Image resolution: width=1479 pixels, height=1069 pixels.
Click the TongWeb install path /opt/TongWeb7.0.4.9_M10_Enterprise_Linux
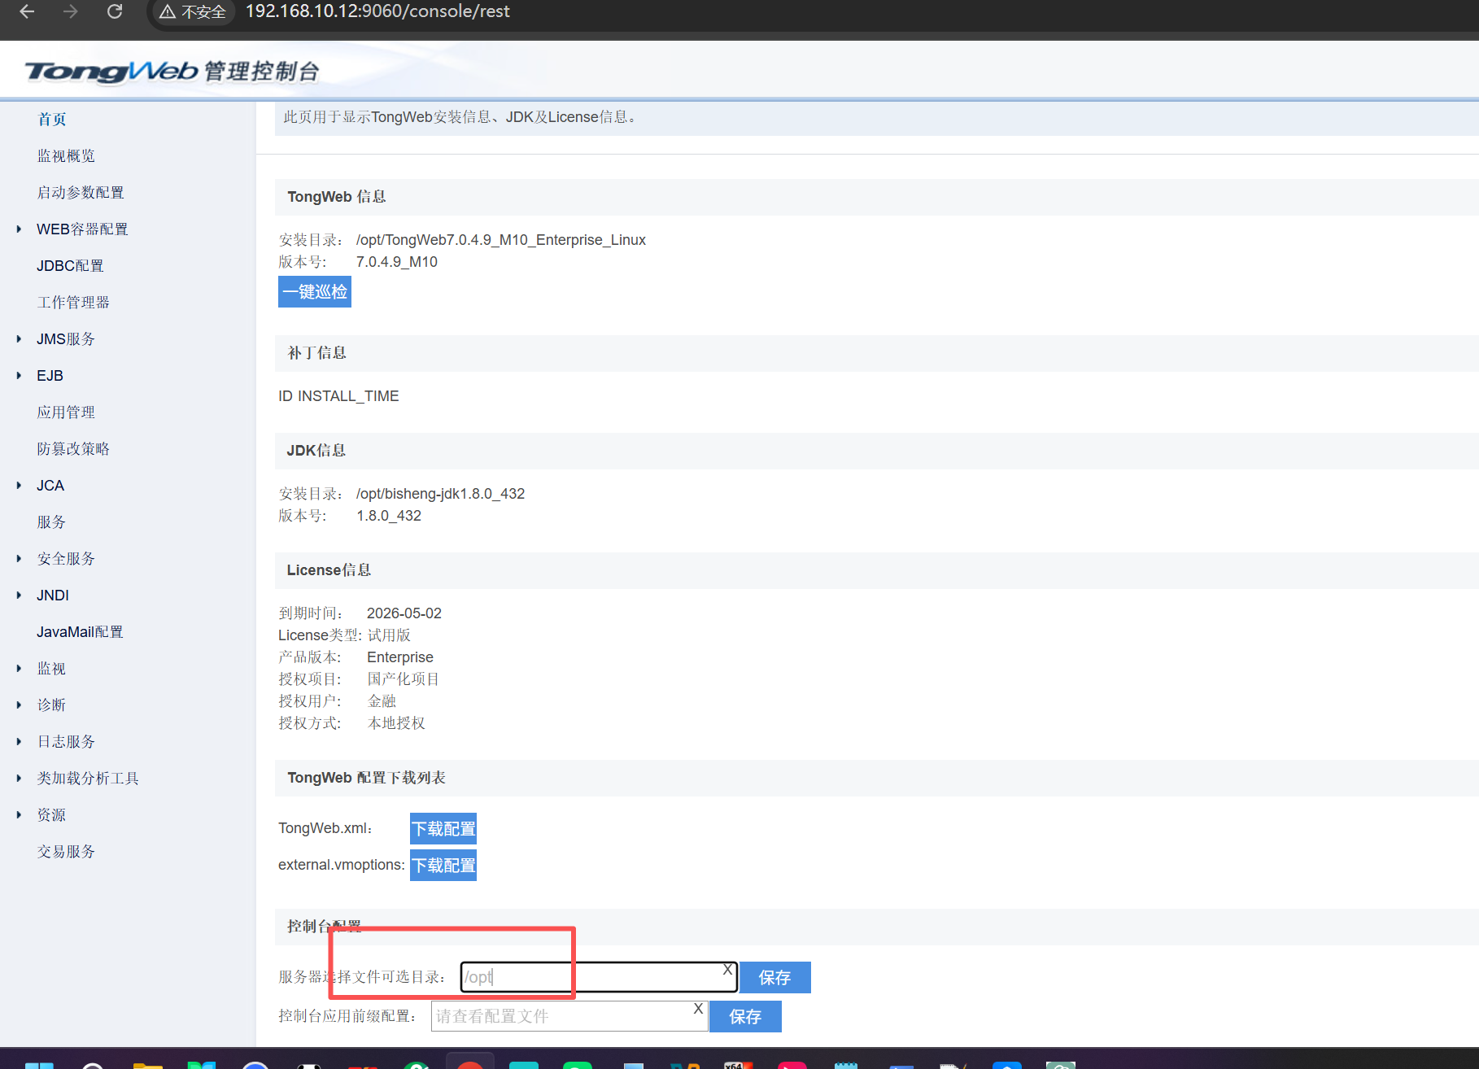[x=501, y=240]
